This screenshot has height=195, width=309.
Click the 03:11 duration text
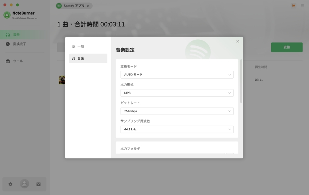(259, 80)
